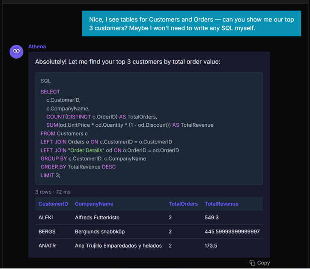This screenshot has height=269, width=310.
Task: Click the LIMIT 3 line in the query
Action: pyautogui.click(x=51, y=175)
